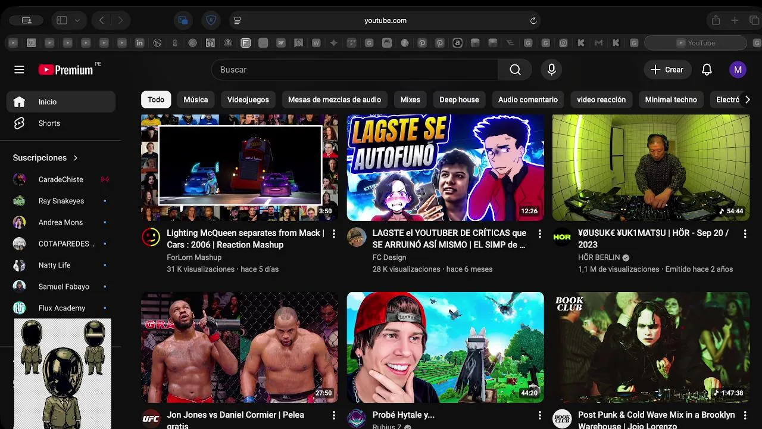Toggle the browser sidebar button
Screen dimensions: 762x429
[x=62, y=20]
